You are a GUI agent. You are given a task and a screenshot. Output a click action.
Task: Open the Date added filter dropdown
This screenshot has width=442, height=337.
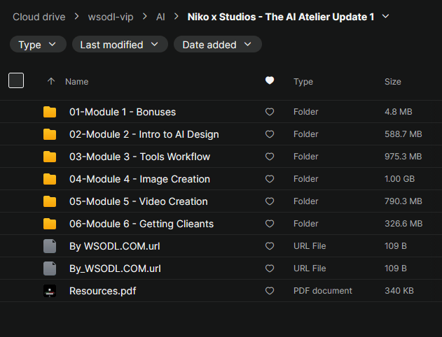coord(217,45)
